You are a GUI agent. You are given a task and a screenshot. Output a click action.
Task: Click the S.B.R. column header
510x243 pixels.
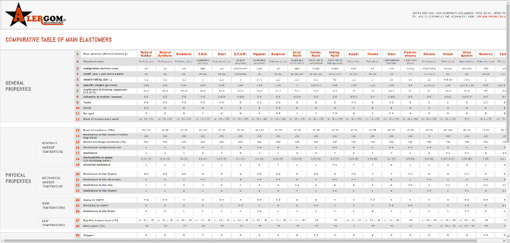[202, 54]
